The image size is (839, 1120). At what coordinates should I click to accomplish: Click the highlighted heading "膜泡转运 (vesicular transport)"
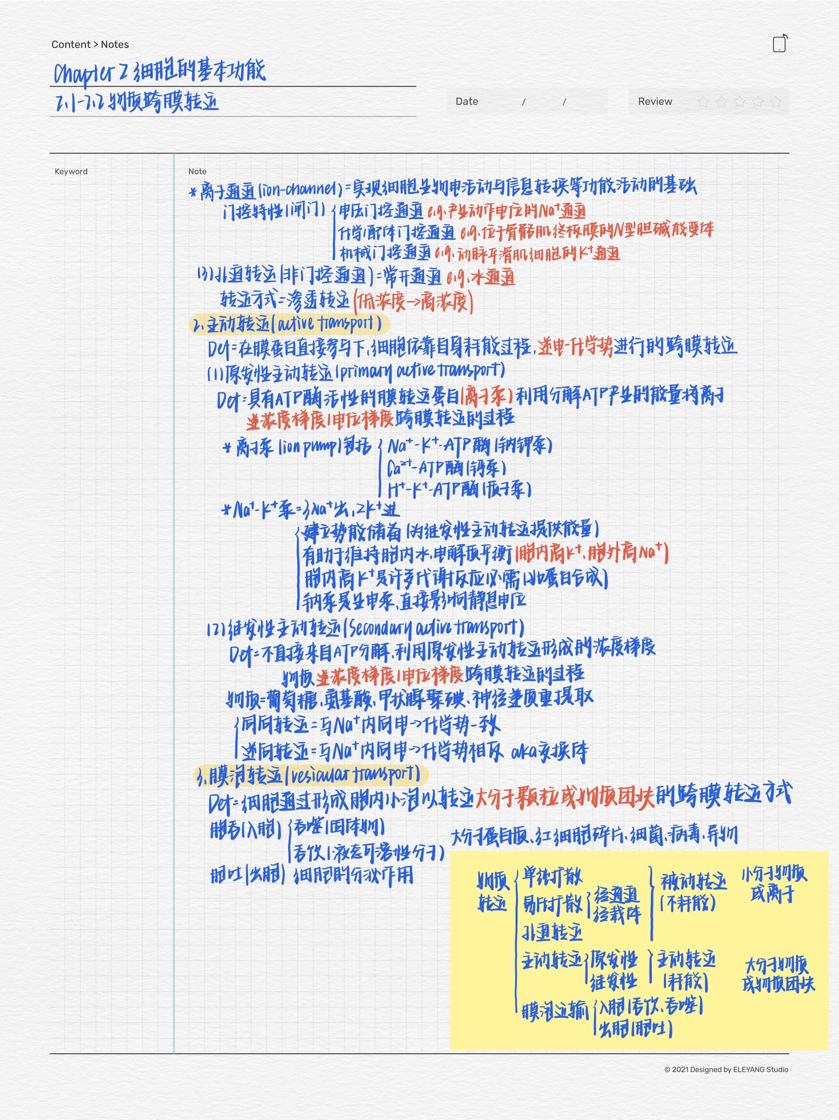coord(311,775)
